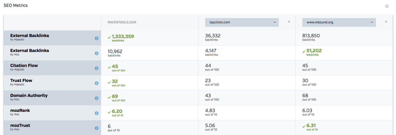Click the 51,202 backlinks value for inbound.org
396x135 pixels.
(x=314, y=51)
